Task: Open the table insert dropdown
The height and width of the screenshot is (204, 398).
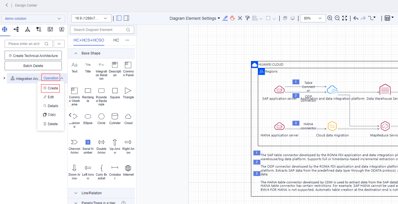Action: point(389,18)
